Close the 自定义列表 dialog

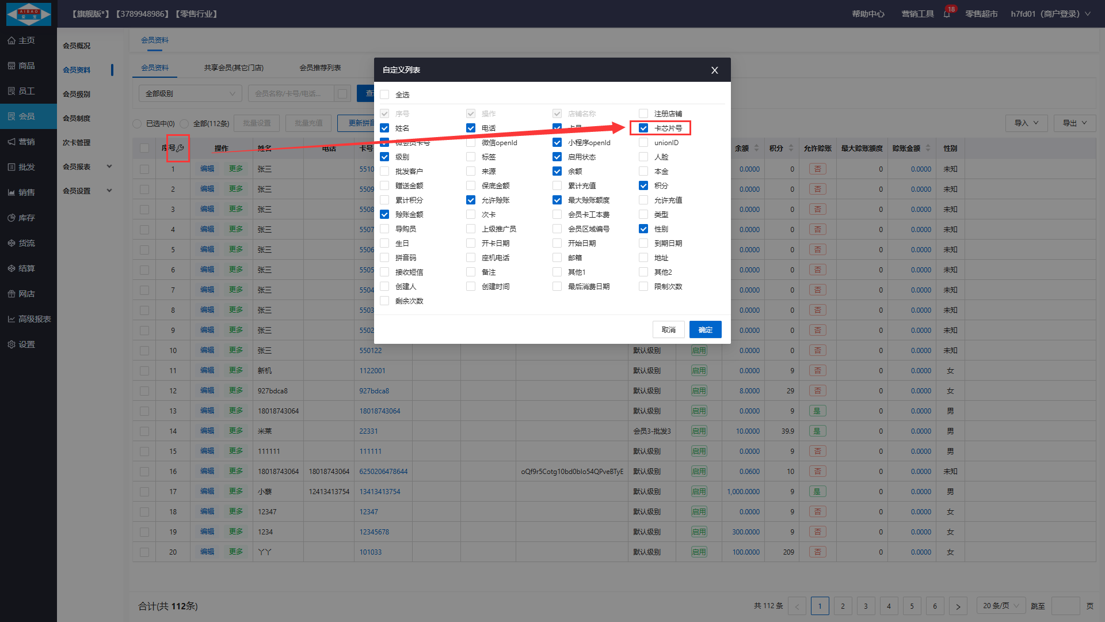click(714, 70)
